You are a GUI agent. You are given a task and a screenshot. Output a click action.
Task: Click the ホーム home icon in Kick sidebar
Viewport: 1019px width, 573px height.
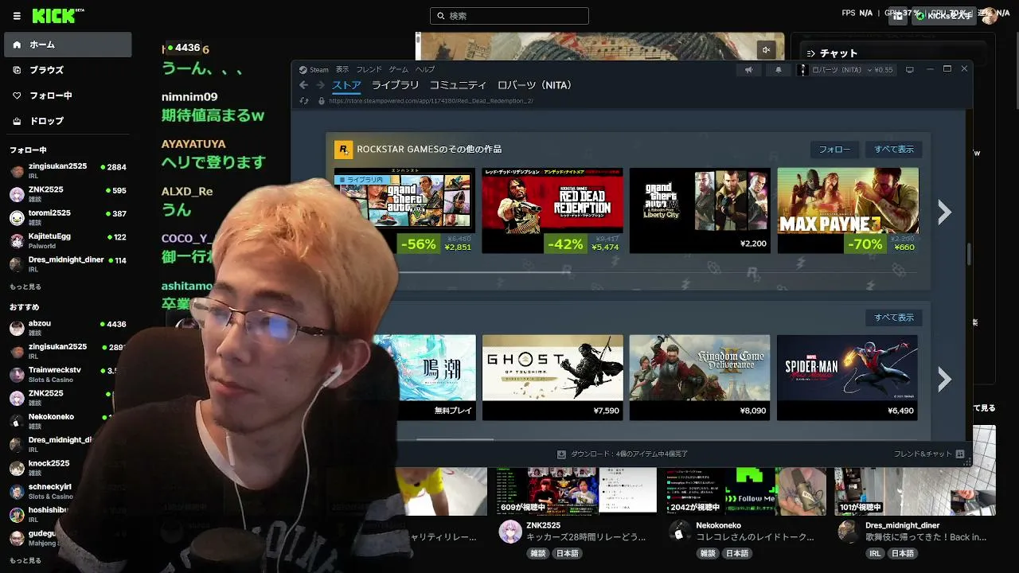point(18,45)
